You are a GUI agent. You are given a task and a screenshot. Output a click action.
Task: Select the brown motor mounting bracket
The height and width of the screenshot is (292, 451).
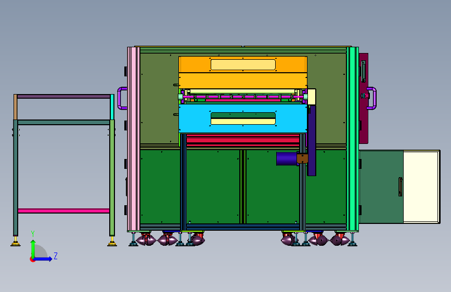pyautogui.click(x=302, y=158)
